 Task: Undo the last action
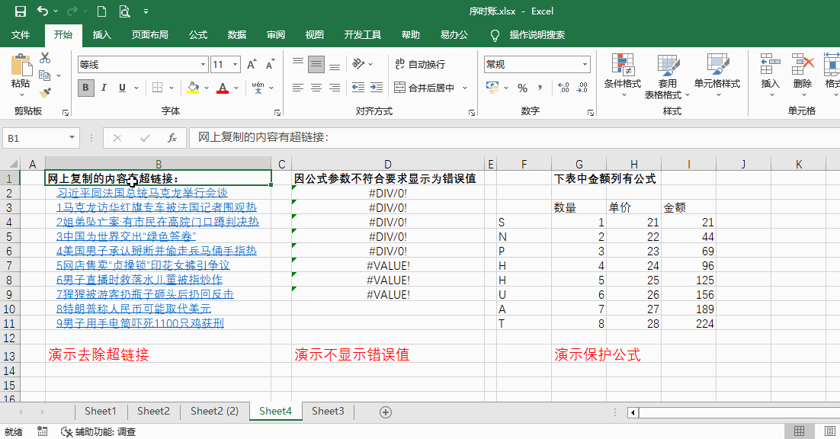click(43, 11)
